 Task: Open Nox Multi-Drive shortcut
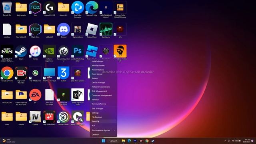[x=35, y=30]
